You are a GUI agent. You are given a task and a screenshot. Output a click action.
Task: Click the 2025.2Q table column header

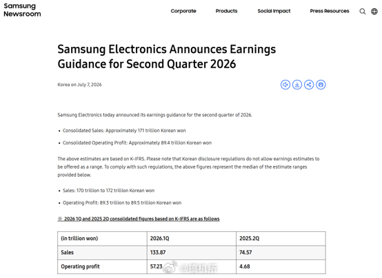(x=249, y=238)
